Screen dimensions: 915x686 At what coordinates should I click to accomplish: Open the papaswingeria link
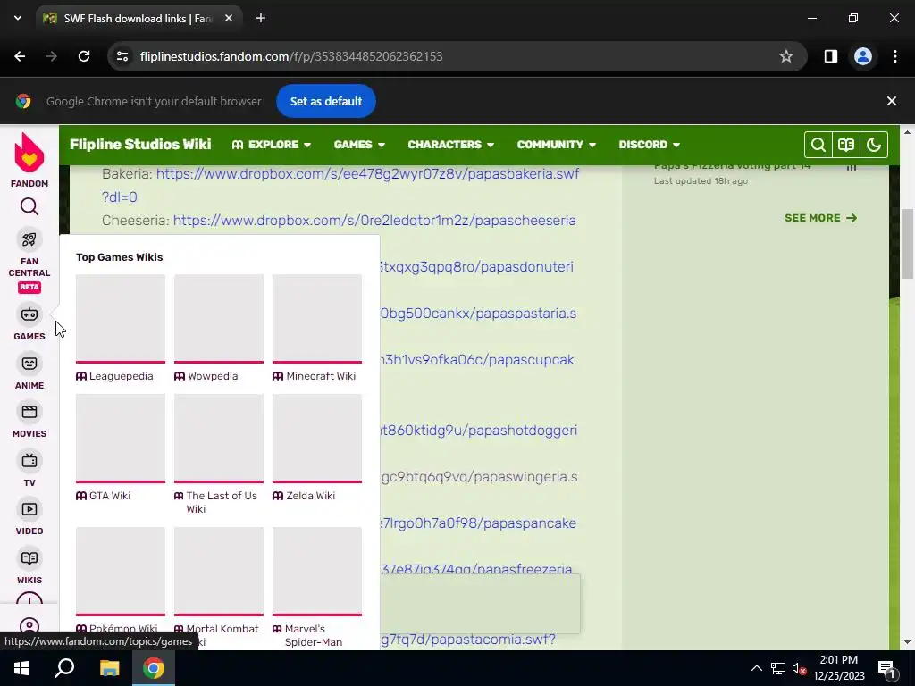(x=479, y=477)
